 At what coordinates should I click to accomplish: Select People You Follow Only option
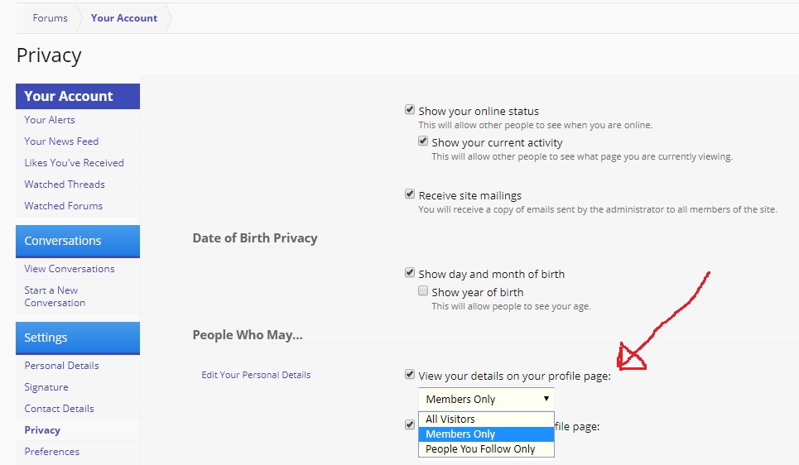[x=480, y=449]
